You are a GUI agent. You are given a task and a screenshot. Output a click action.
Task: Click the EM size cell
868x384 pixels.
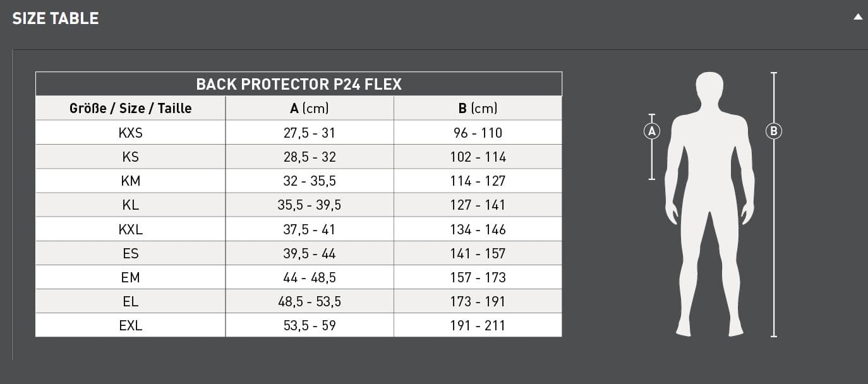coord(130,277)
